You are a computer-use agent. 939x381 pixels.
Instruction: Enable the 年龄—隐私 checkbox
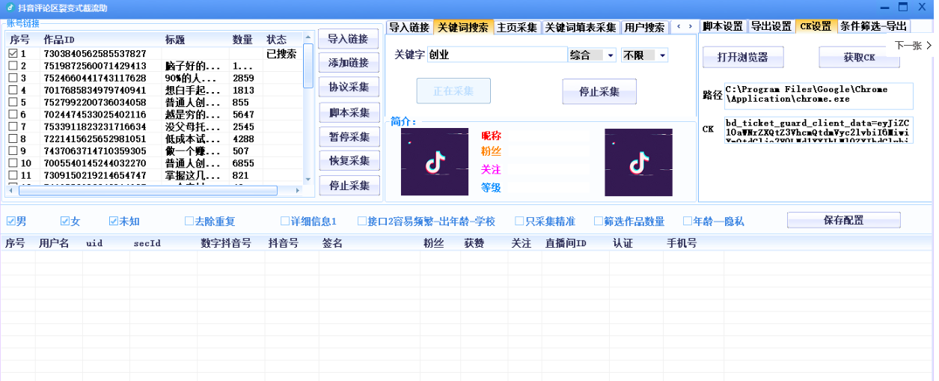coord(688,221)
